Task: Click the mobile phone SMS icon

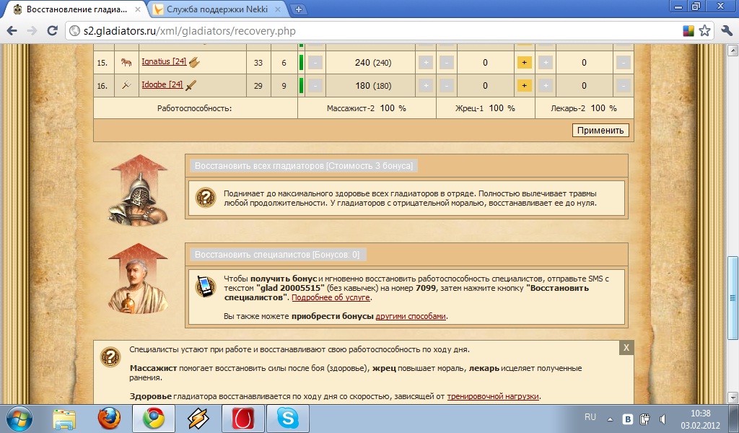Action: point(206,287)
